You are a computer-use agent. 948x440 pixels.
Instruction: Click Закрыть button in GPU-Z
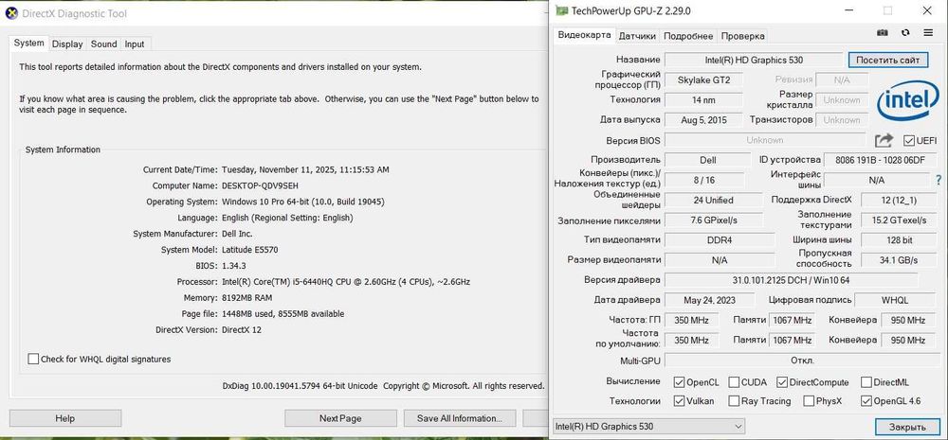(907, 427)
